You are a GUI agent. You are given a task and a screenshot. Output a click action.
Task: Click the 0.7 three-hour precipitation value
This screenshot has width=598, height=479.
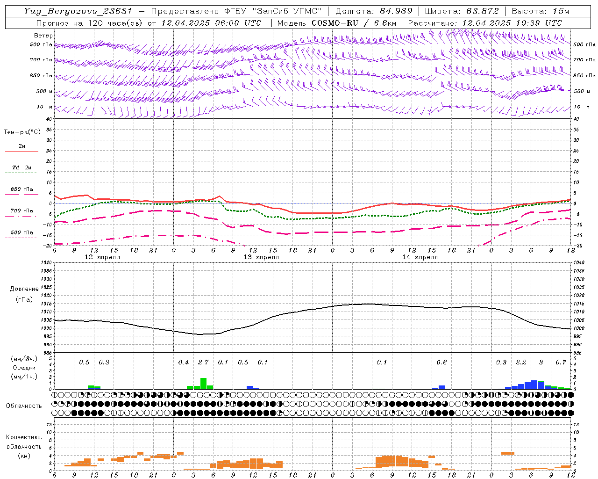click(x=561, y=363)
